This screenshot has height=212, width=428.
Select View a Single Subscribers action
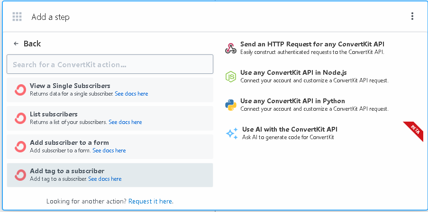[110, 90]
